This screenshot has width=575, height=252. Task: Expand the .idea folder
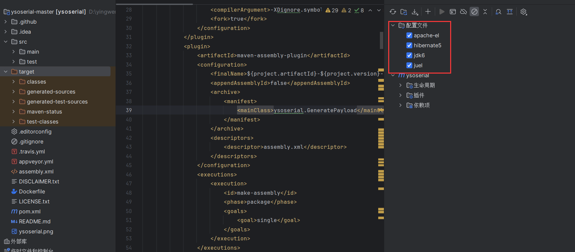click(6, 32)
